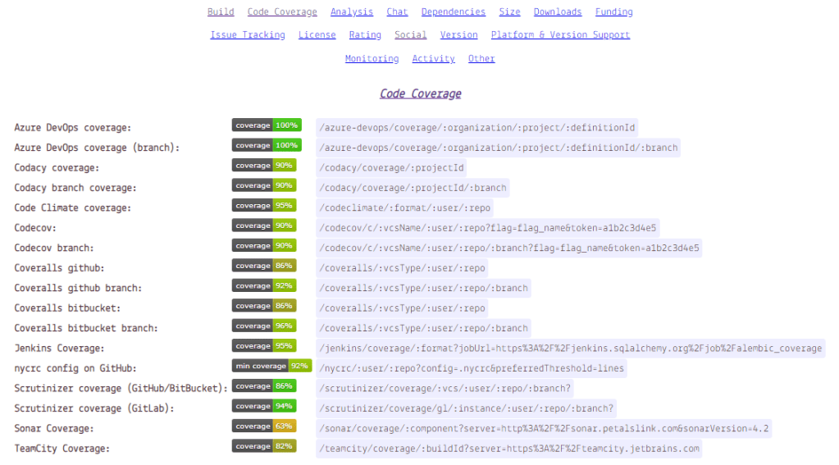The width and height of the screenshot is (839, 465).
Task: Click the Sonar Coverage 63% badge
Action: [x=263, y=426]
